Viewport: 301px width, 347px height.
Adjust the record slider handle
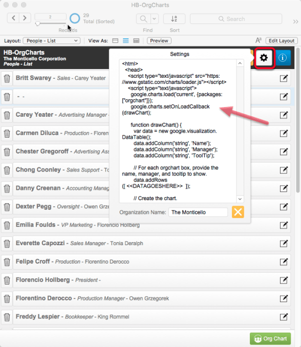pyautogui.click(x=38, y=24)
